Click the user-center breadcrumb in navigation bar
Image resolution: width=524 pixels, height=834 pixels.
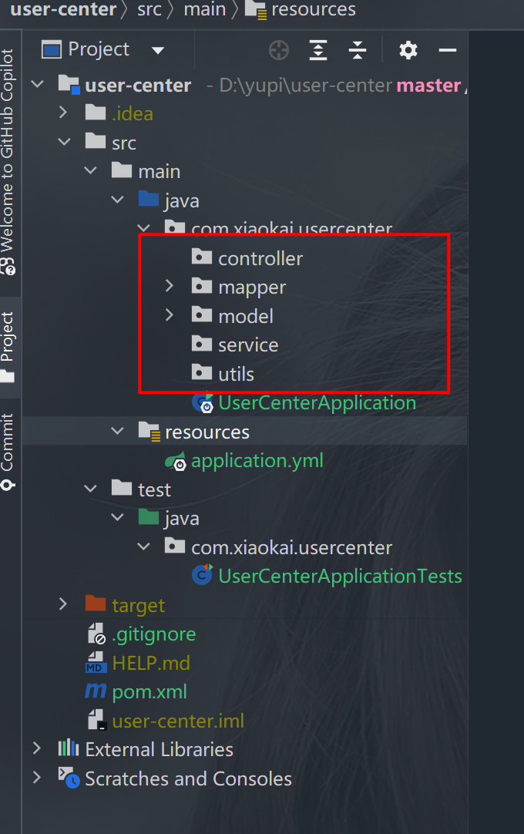pos(63,9)
